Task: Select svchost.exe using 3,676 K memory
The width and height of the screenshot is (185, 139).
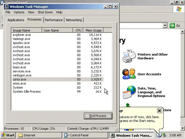Action: point(58,51)
